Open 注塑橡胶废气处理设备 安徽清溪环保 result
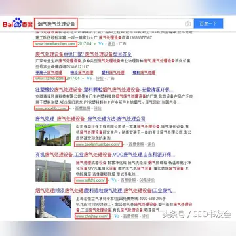This screenshot has width=236, height=236. (x=104, y=90)
